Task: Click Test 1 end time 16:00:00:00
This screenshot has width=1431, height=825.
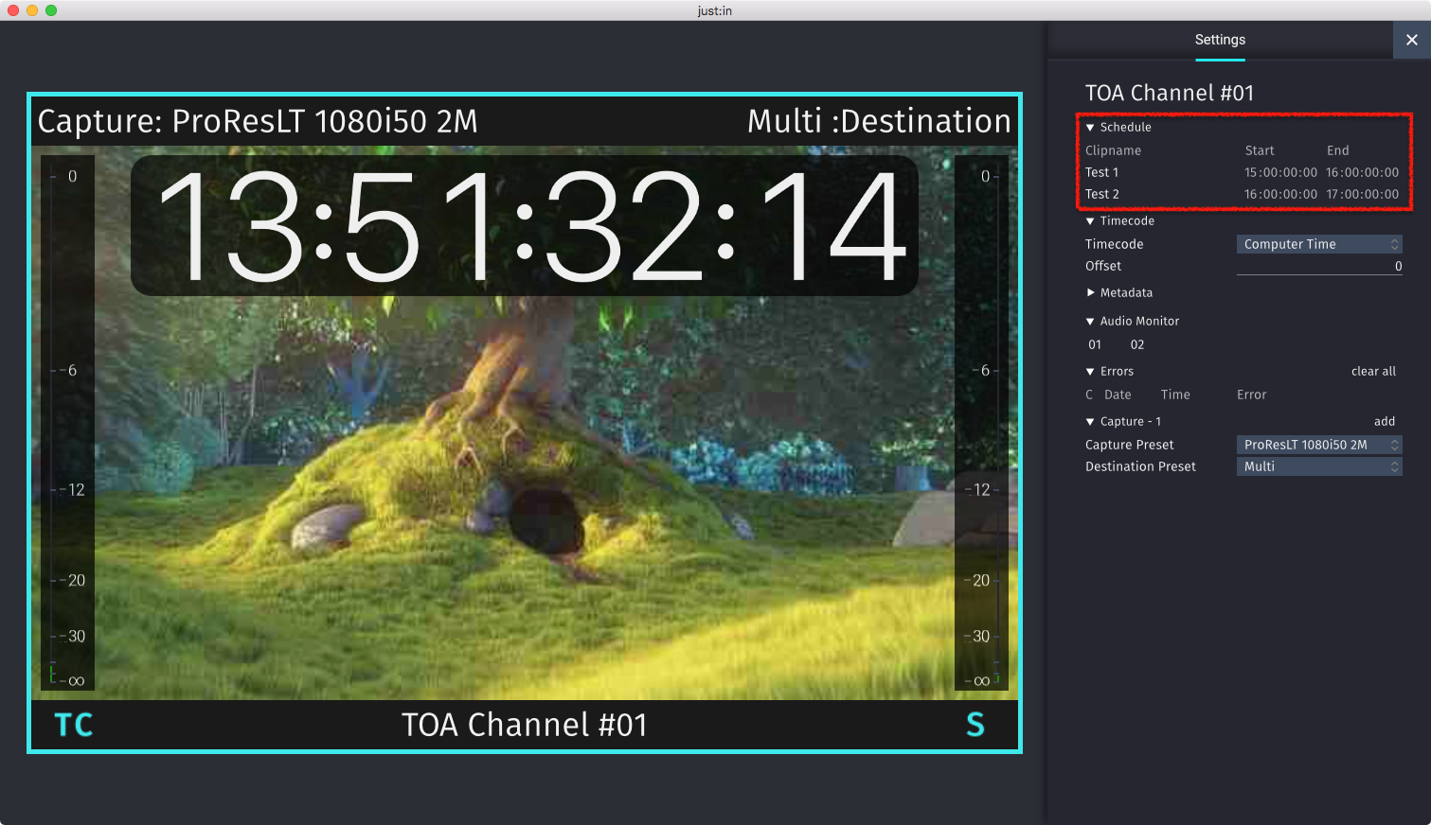Action: pos(1362,172)
